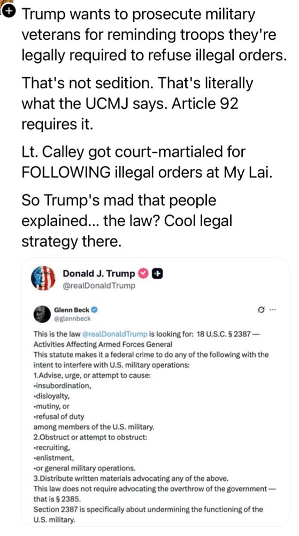The image size is (299, 536).
Task: Open the three-dot more menu on Glenn Beck's post
Action: 272,310
